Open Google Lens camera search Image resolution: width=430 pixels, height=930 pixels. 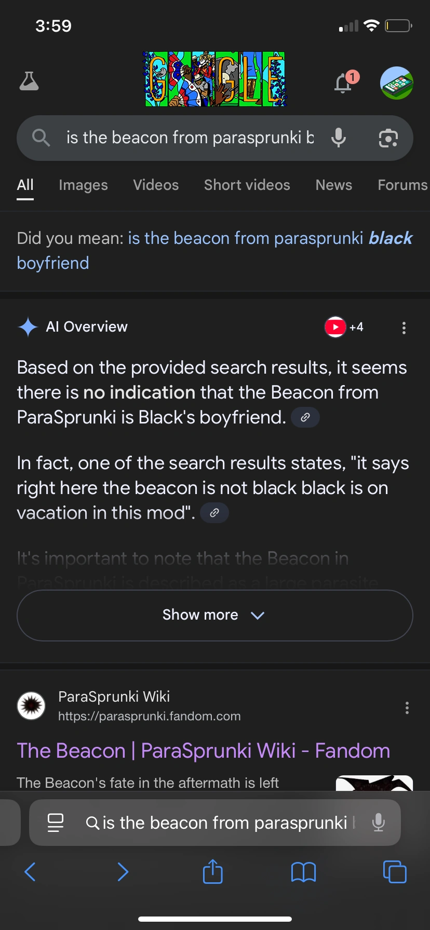point(388,138)
